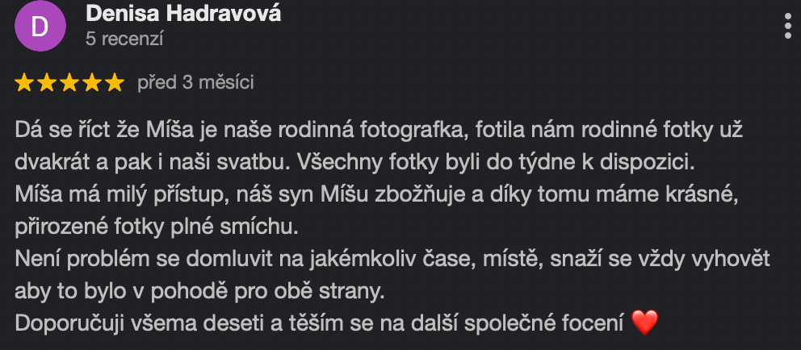This screenshot has width=801, height=350.
Task: Click the red heart emoji
Action: [644, 323]
